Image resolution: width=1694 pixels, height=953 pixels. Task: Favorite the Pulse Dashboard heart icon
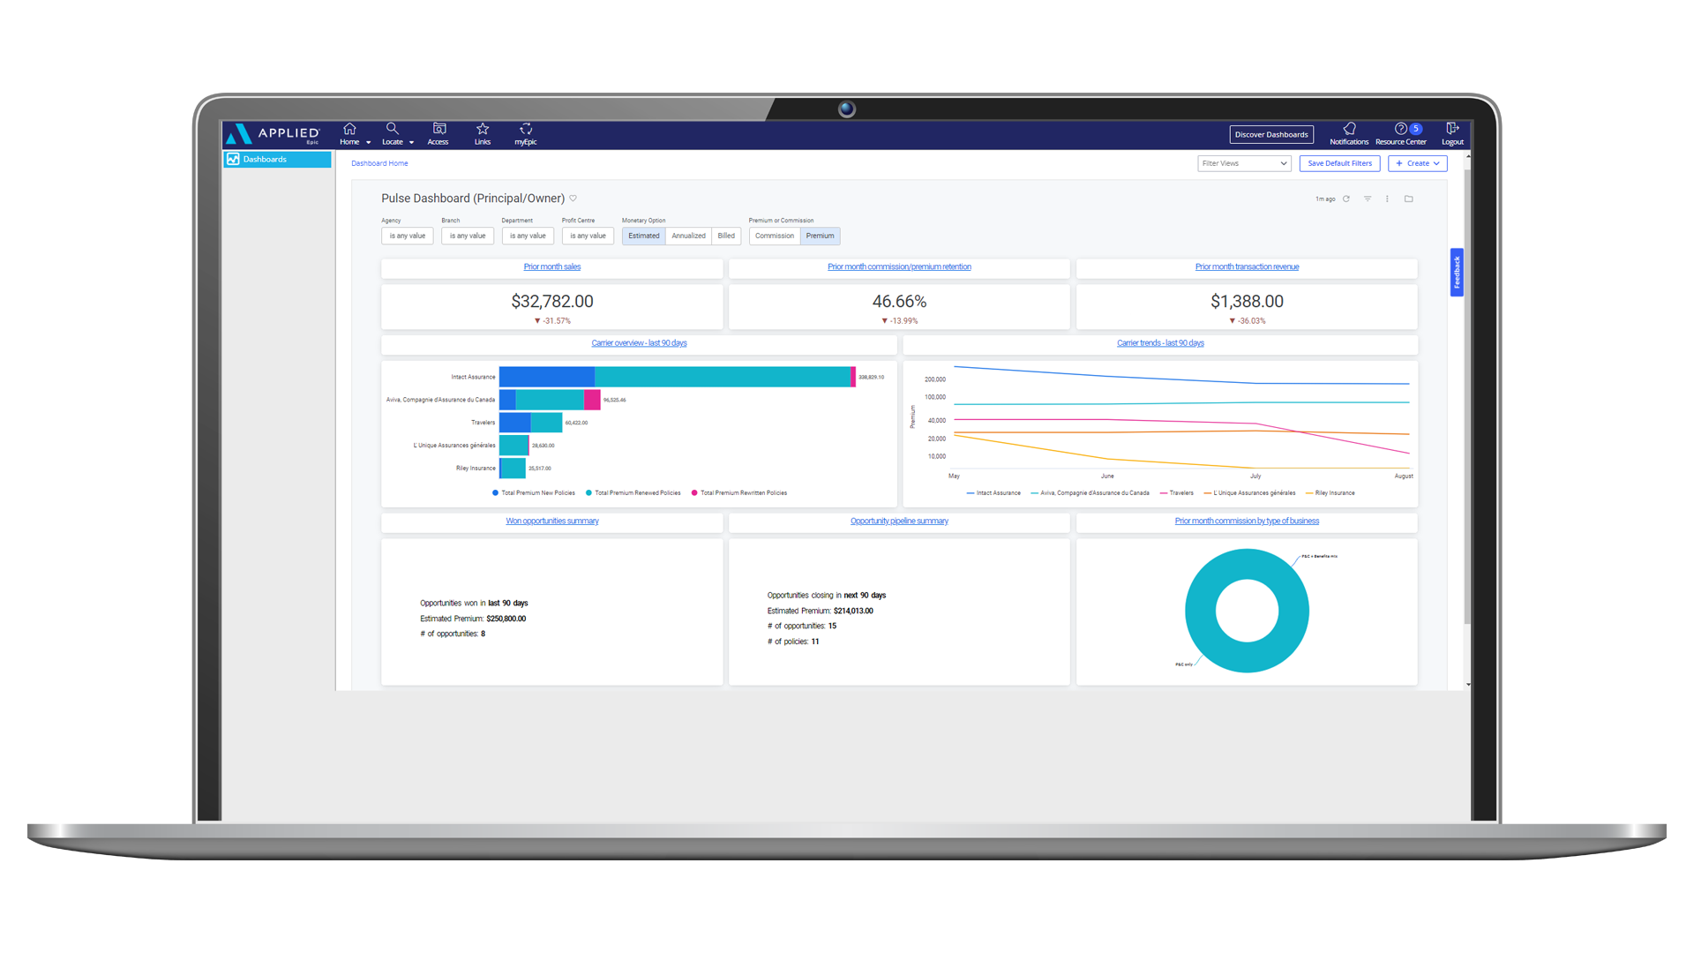click(573, 199)
